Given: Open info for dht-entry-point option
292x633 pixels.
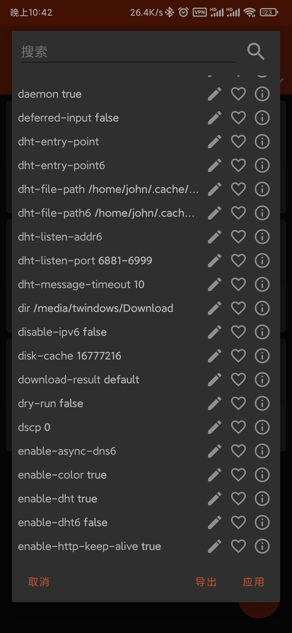Looking at the screenshot, I should pyautogui.click(x=262, y=142).
